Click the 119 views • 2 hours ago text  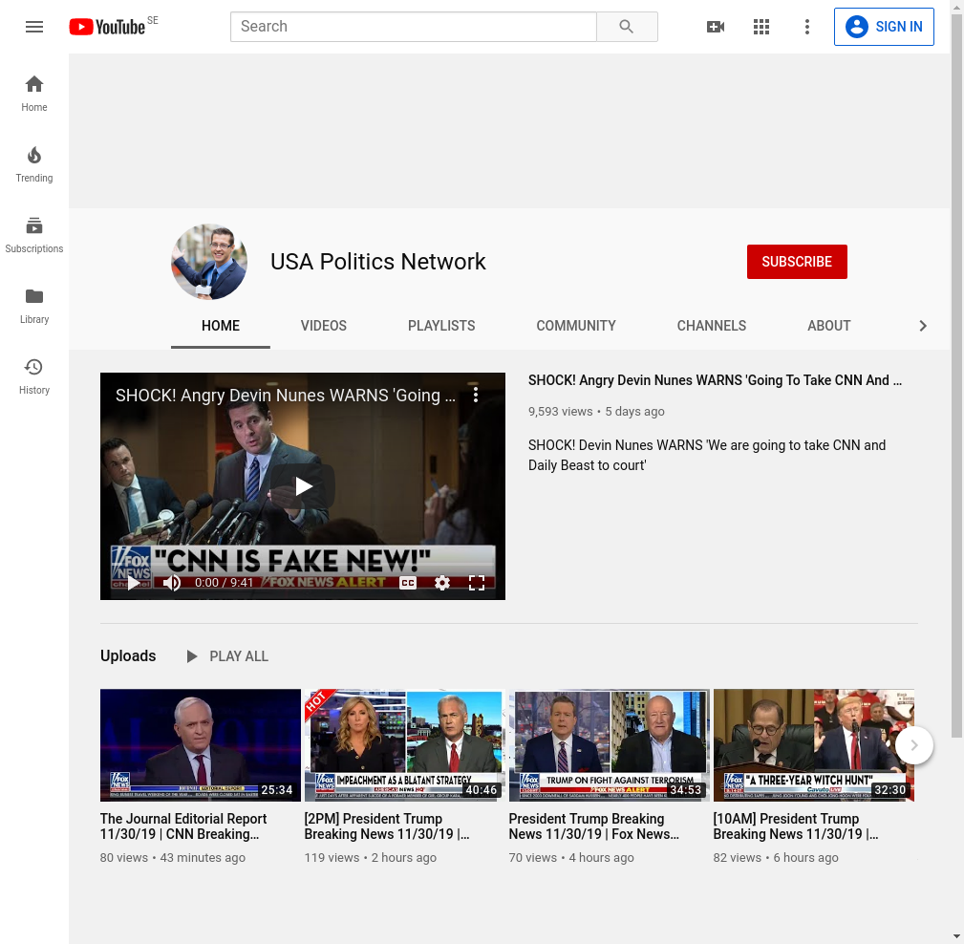[370, 857]
